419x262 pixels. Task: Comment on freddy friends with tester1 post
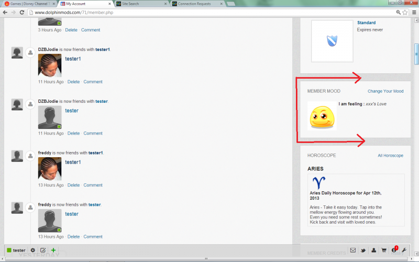coord(93,185)
